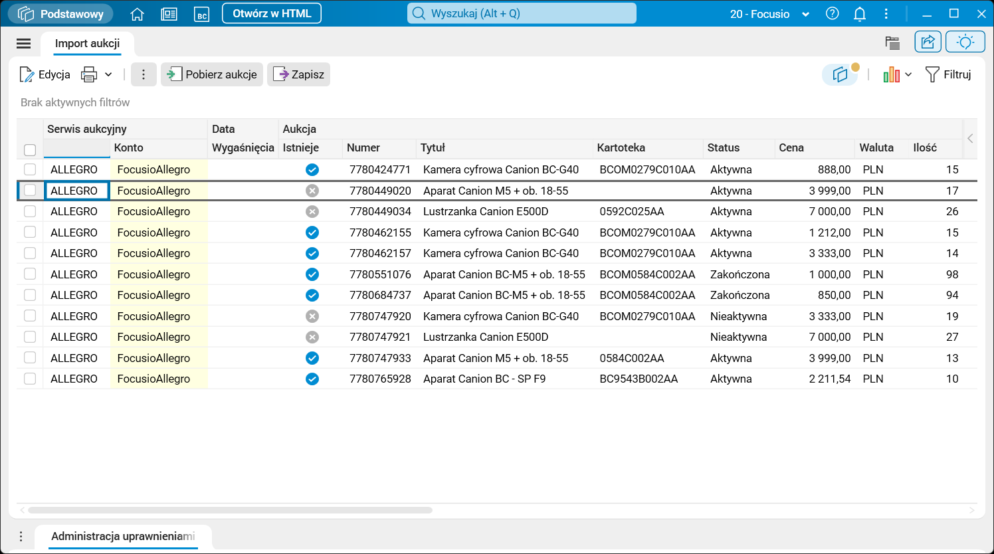The height and width of the screenshot is (554, 994).
Task: Click the horizontal scrollbar thumb
Action: point(230,510)
